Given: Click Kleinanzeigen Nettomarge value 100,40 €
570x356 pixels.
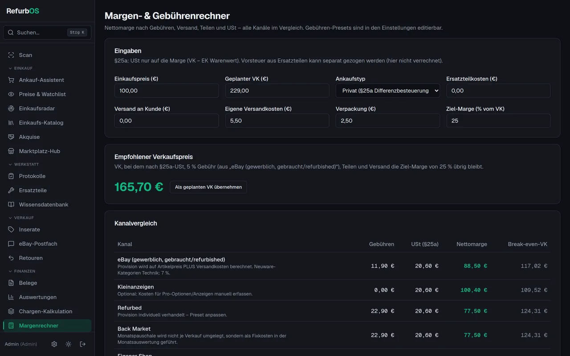Looking at the screenshot, I should [474, 290].
